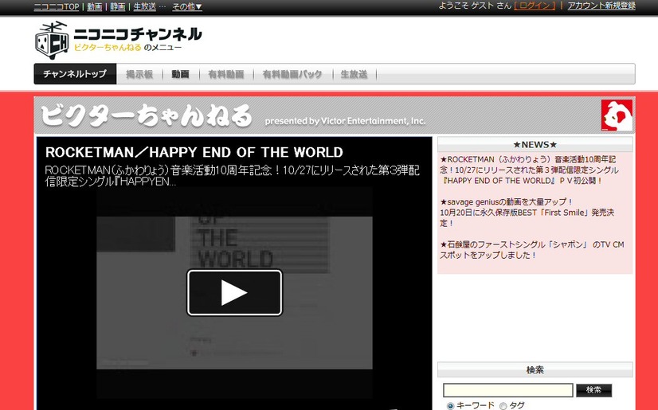Open 動画 link in top bar
The height and width of the screenshot is (410, 658).
95,6
